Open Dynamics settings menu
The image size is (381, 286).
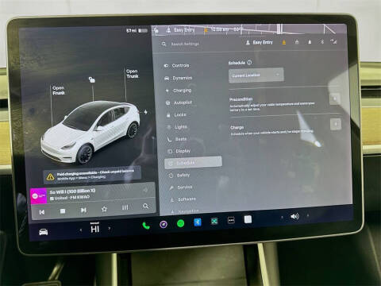179,78
